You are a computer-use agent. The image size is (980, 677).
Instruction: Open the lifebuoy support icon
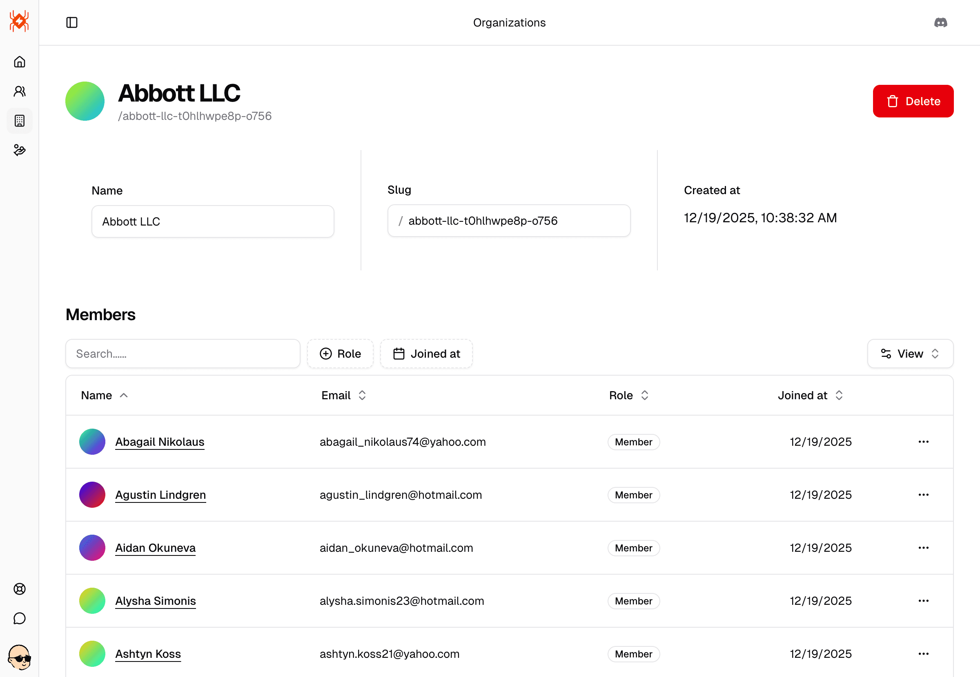[x=20, y=589]
